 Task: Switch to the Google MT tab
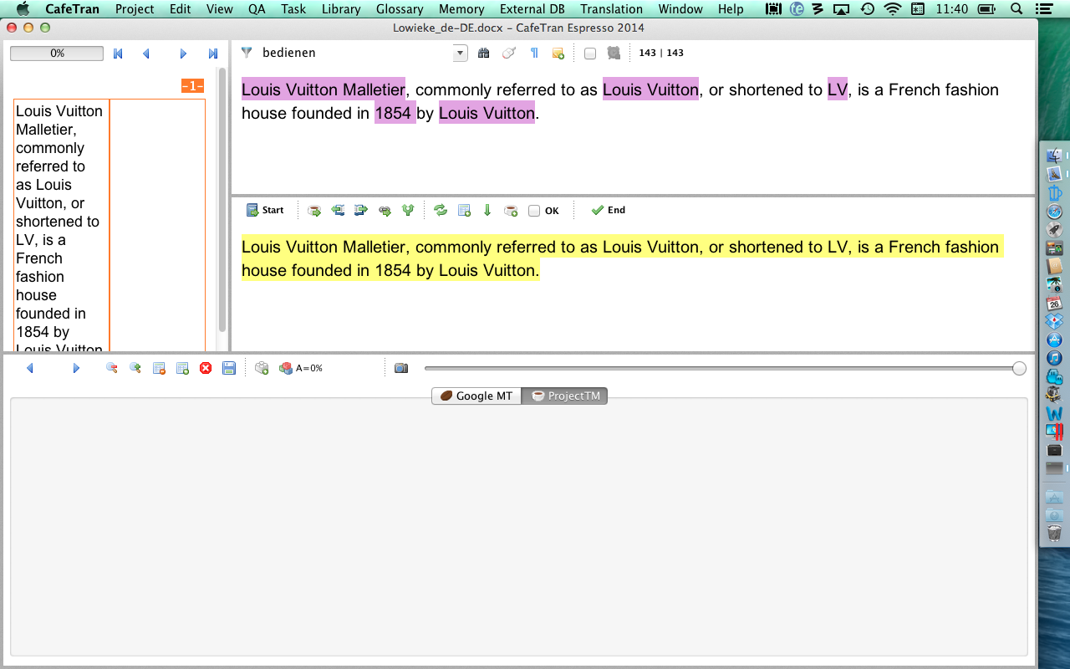(476, 396)
